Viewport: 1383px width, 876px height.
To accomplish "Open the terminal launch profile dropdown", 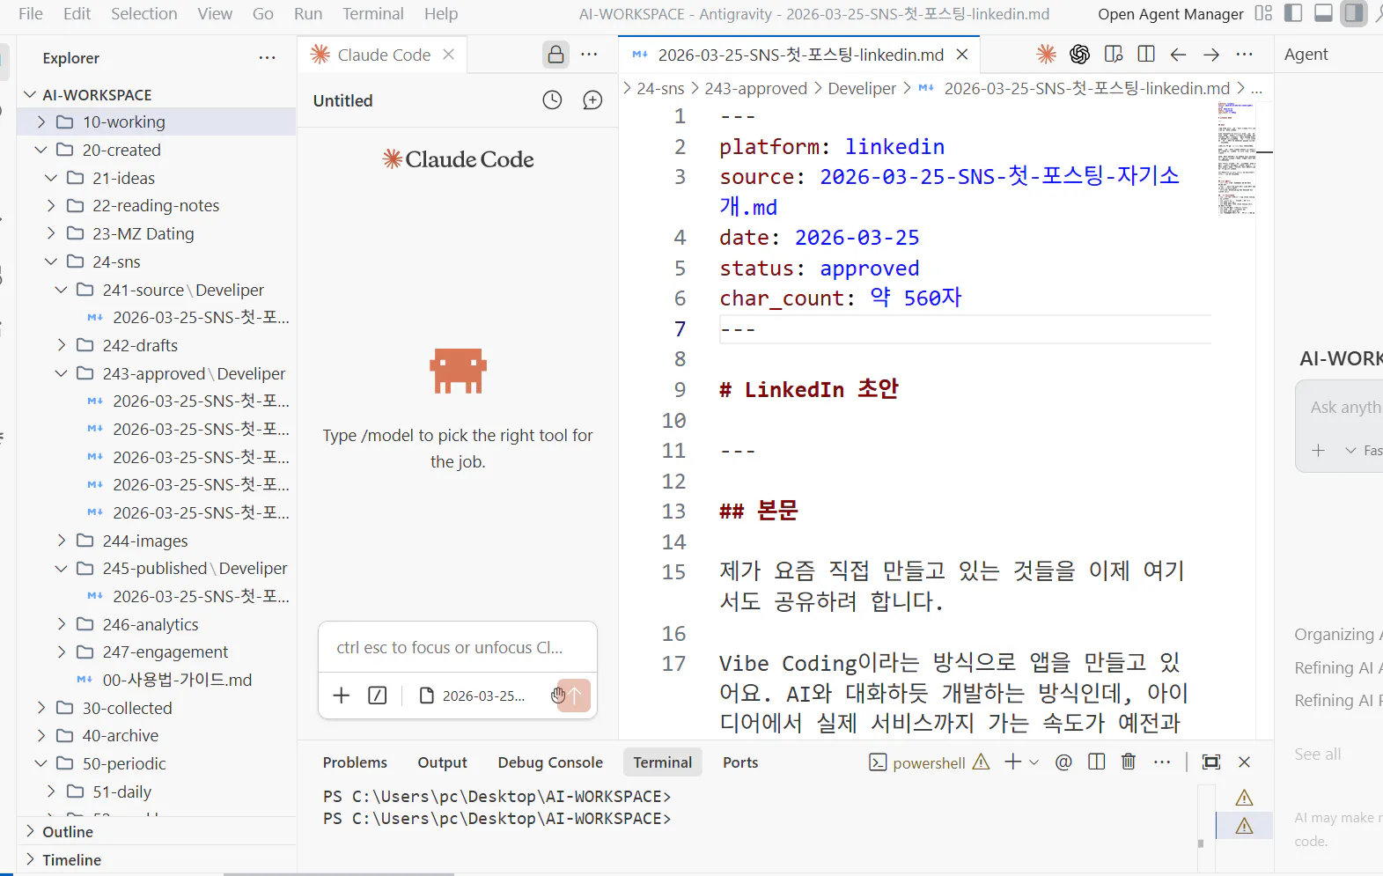I will [x=1034, y=762].
